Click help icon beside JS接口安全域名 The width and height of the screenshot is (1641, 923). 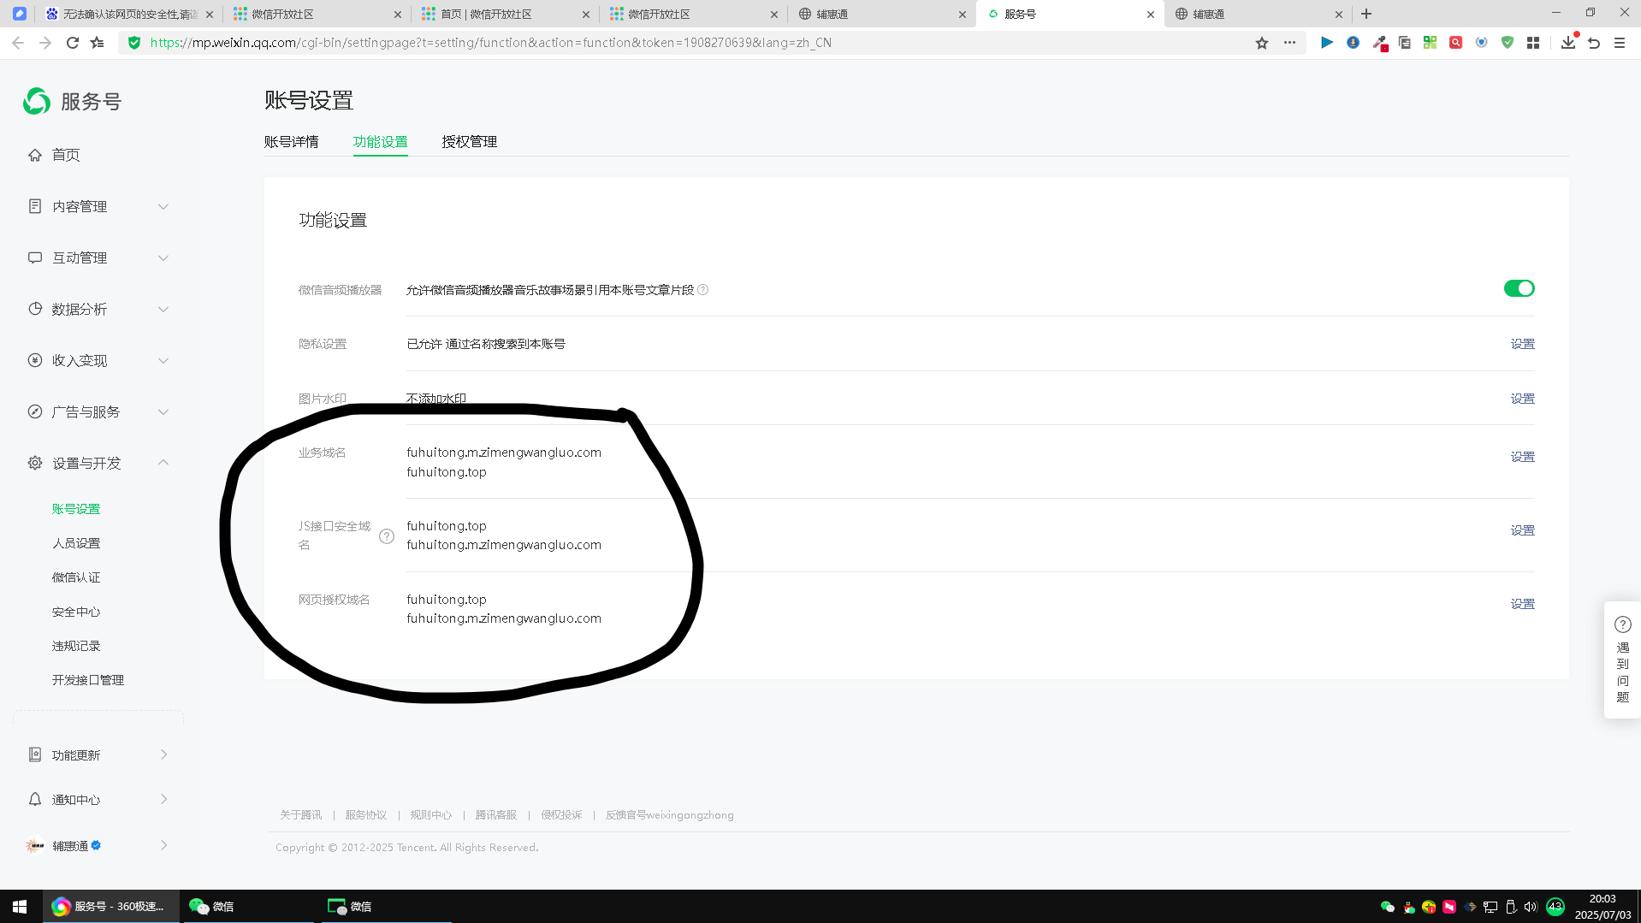coord(387,536)
